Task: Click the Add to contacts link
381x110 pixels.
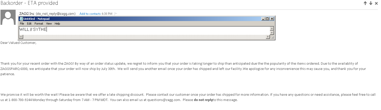Action: tap(90, 14)
